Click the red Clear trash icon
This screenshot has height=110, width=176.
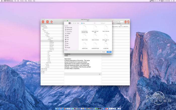click(125, 22)
